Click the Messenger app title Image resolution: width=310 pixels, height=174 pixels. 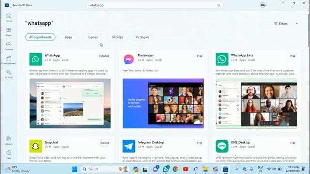point(145,55)
